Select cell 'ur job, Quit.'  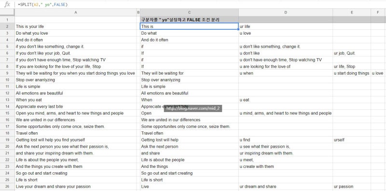[x=352, y=53]
